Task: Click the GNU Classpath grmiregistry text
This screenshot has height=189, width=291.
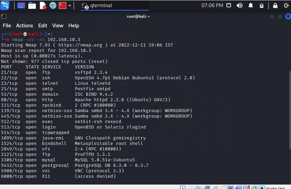Action: pyautogui.click(x=110, y=138)
